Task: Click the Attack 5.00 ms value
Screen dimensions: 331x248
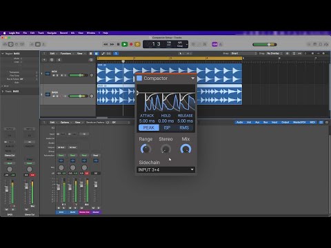Action: coord(147,121)
